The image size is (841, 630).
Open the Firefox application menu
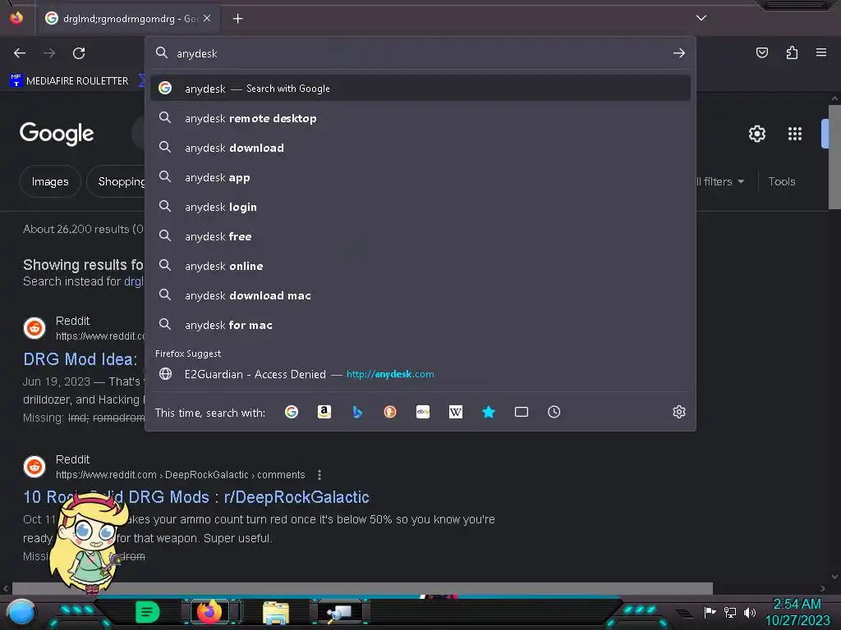pyautogui.click(x=821, y=52)
